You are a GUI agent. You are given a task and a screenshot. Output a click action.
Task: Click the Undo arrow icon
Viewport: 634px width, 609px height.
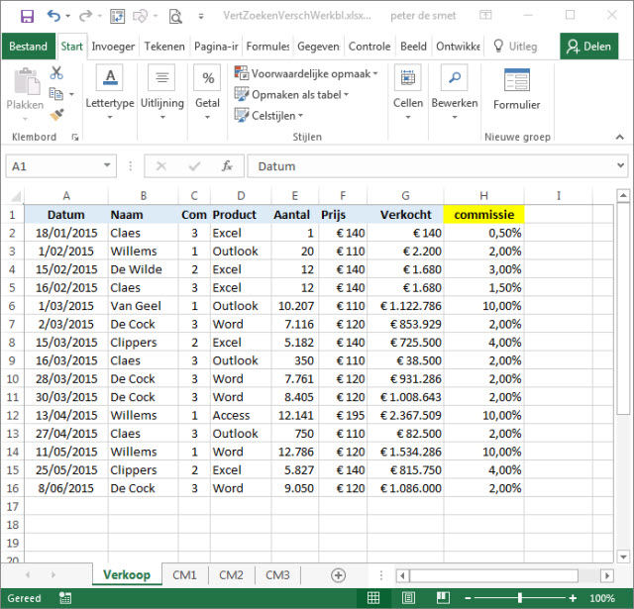click(53, 16)
